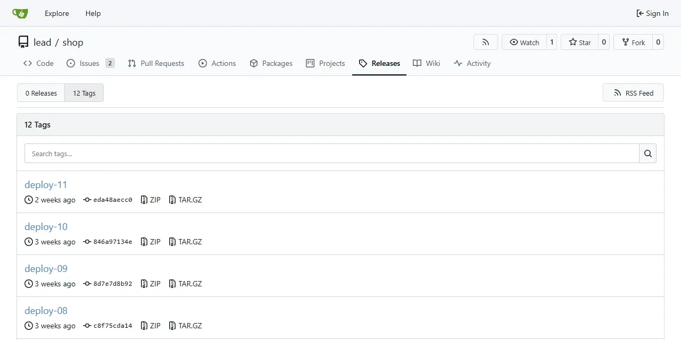Switch to the Pull Requests tab
The width and height of the screenshot is (681, 340).
(x=156, y=63)
